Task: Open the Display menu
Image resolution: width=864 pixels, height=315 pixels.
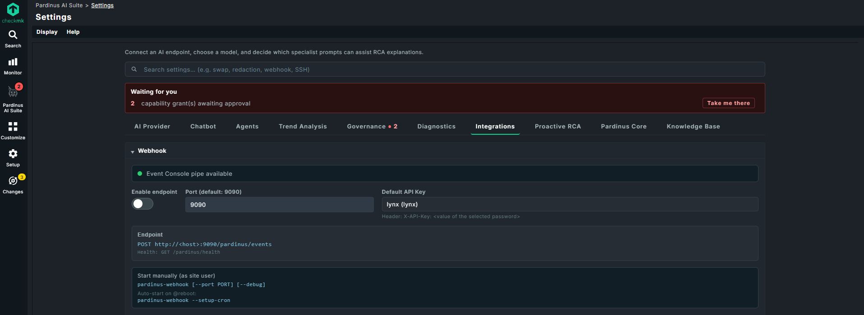Action: point(47,32)
